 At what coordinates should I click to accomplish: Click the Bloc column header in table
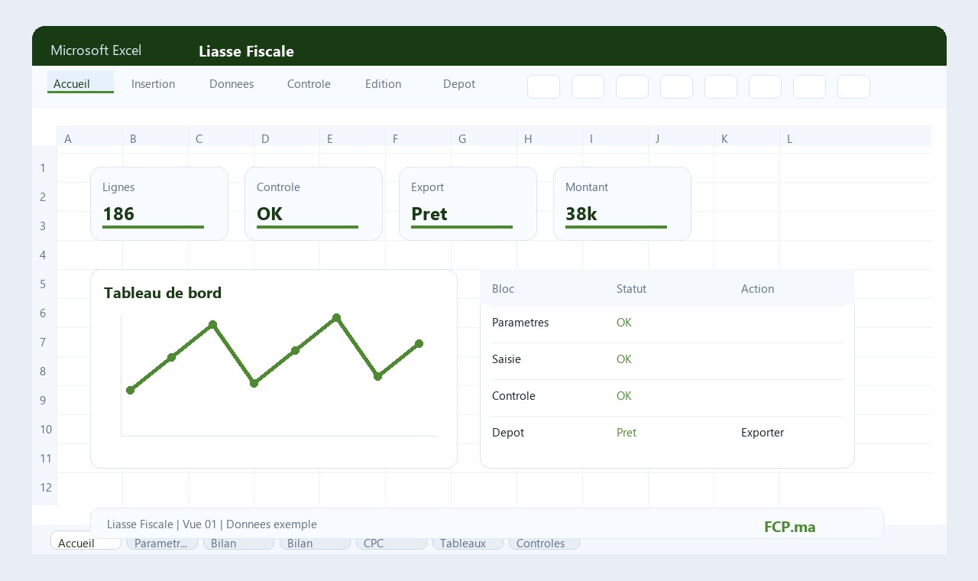pos(503,289)
